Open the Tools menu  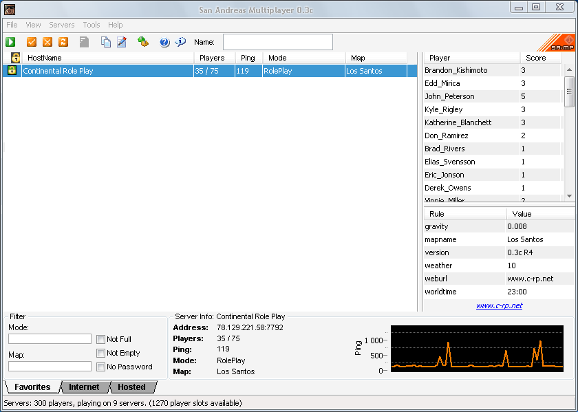[x=92, y=25]
